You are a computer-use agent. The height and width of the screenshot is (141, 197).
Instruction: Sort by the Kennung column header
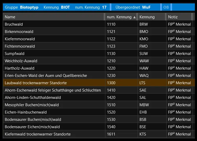click(152, 17)
